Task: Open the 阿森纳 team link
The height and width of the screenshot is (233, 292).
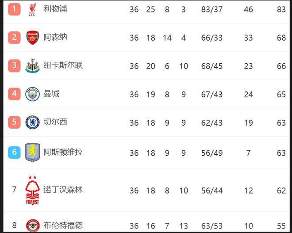Action: [55, 37]
